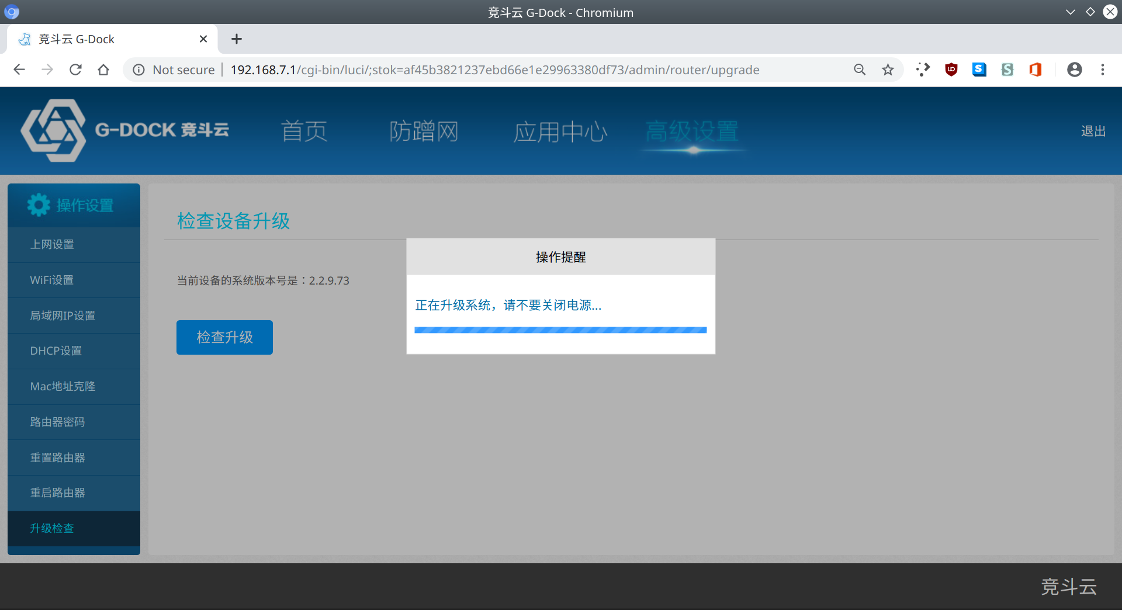Click the Office extension icon
The height and width of the screenshot is (610, 1122).
pyautogui.click(x=1035, y=70)
